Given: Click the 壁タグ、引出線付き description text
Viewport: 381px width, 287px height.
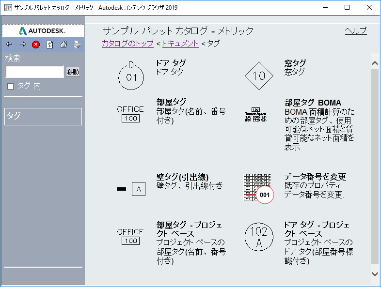Looking at the screenshot, I should [x=190, y=186].
